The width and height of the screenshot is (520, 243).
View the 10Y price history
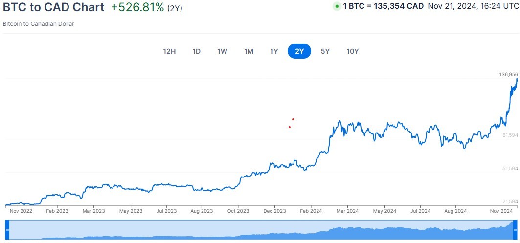(352, 51)
